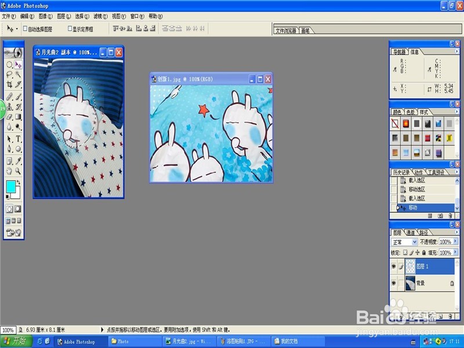Open the 选择 menu
The height and width of the screenshot is (348, 464).
pyautogui.click(x=82, y=16)
